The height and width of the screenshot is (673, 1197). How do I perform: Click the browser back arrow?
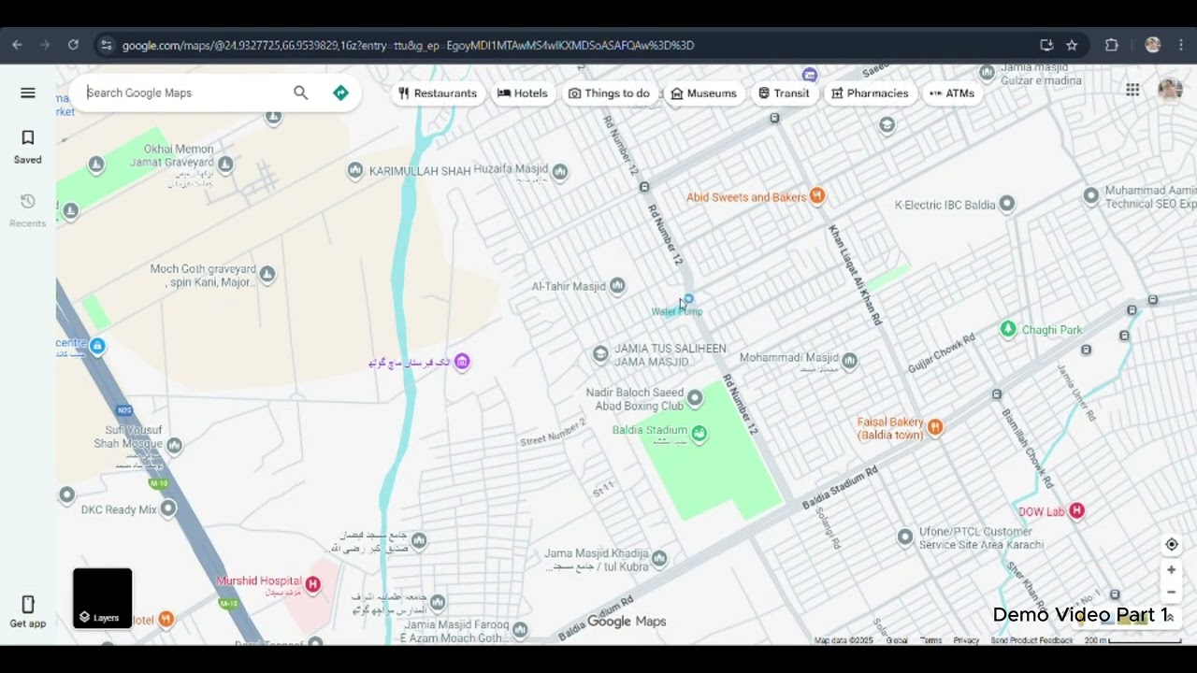click(17, 45)
